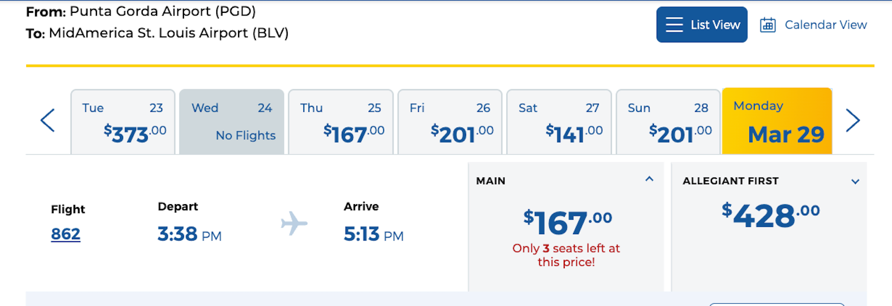Screen dimensions: 892x306
Task: Select Tue 23 date tab for $373
Action: pos(123,122)
